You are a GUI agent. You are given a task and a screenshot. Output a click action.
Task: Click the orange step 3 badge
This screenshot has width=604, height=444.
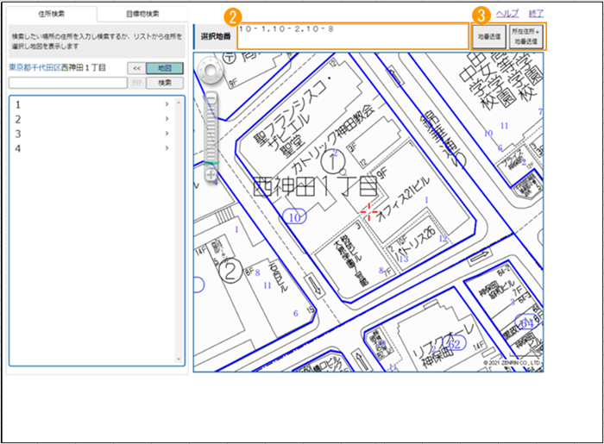click(x=481, y=16)
